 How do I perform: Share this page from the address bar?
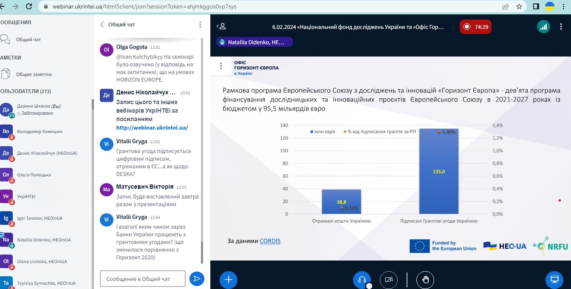pyautogui.click(x=506, y=6)
